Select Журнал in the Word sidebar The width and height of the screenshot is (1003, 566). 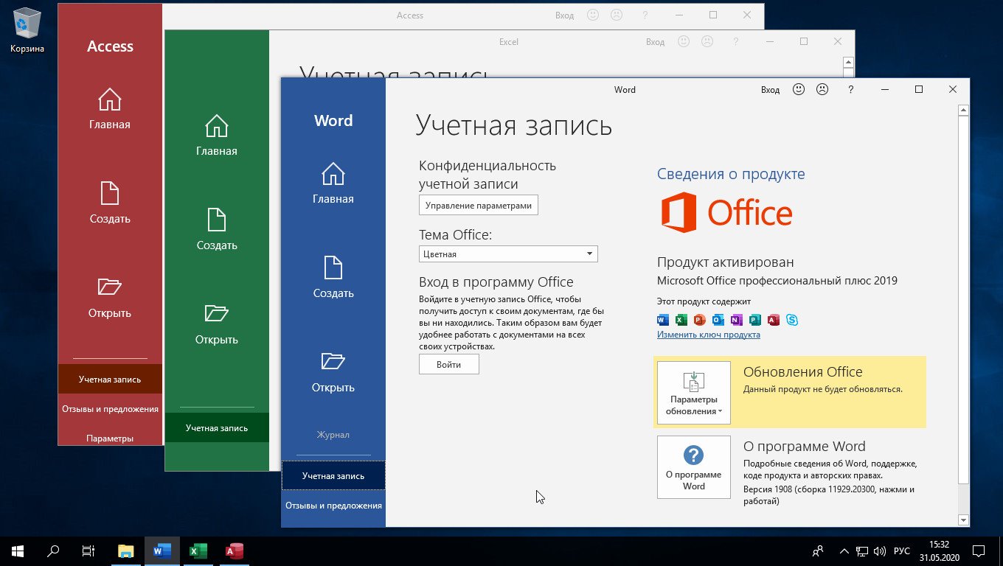[333, 435]
